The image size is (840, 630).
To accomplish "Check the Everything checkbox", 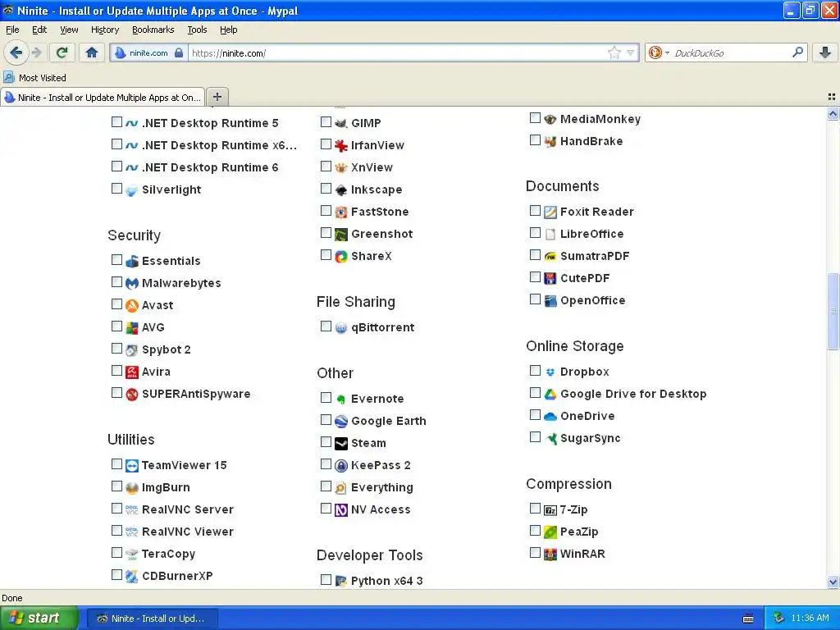I will 326,486.
